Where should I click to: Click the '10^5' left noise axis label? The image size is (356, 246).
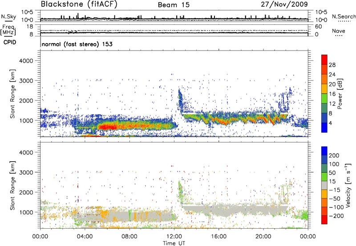click(27, 12)
